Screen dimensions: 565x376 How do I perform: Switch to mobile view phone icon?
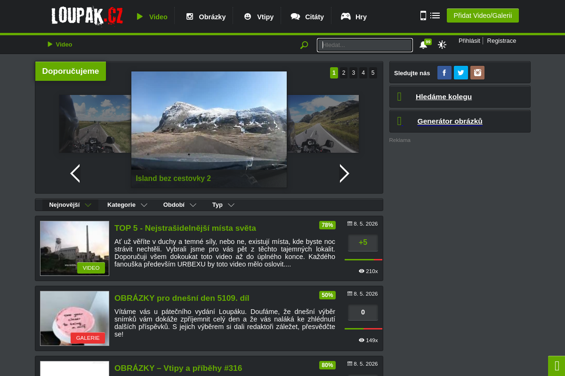tap(423, 16)
